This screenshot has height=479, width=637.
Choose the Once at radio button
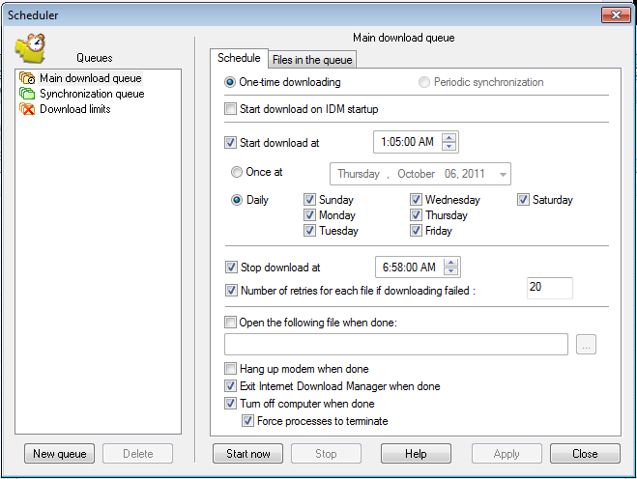(x=237, y=172)
